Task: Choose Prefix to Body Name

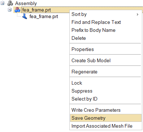Action: coord(94,30)
